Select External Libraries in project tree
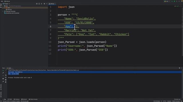183x102 pixels. click(10, 11)
